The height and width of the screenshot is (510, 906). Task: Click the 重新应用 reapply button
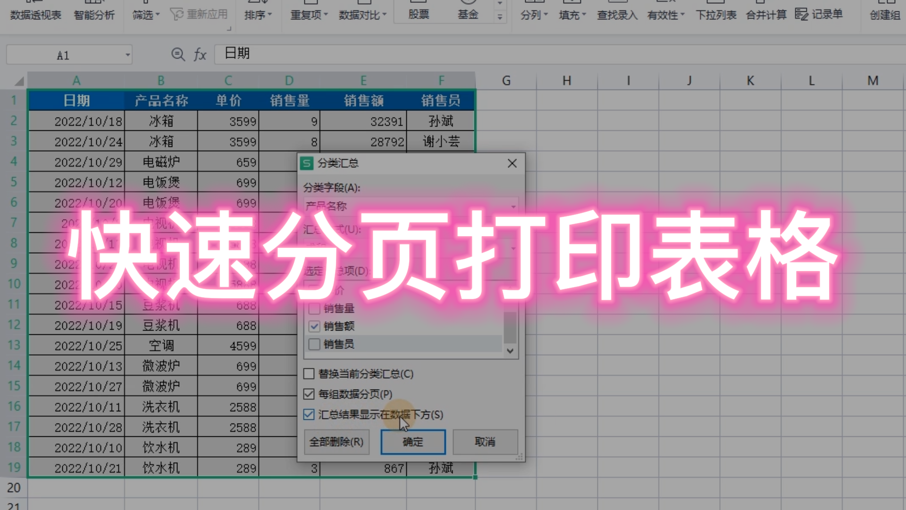[x=199, y=15]
